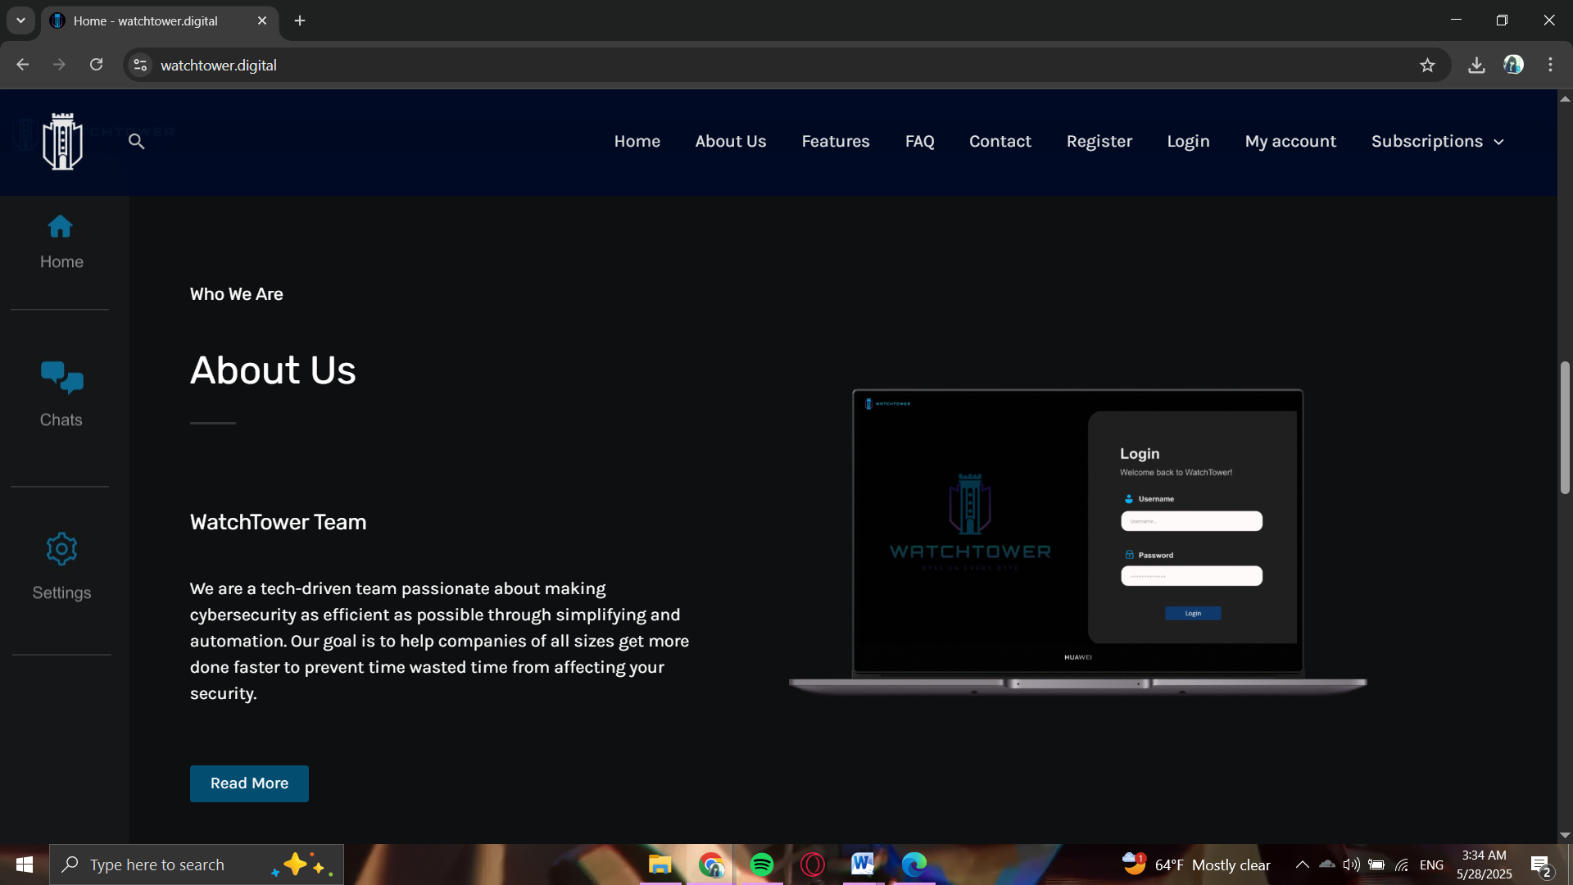Screen dimensions: 1573x885
Task: Change ENG input language indicator
Action: point(1431,865)
